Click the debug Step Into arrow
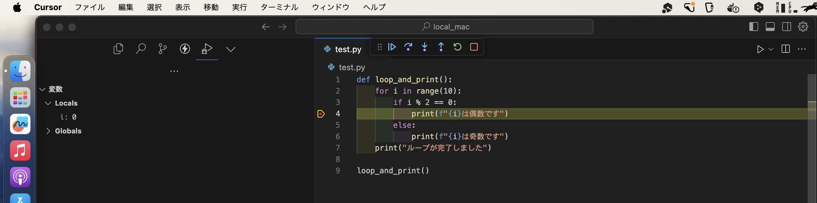 click(x=425, y=47)
